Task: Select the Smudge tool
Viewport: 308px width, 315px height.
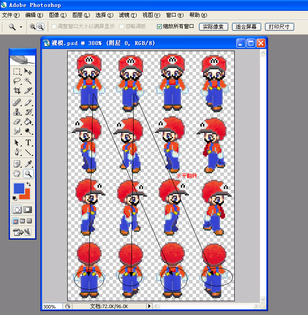Action: 17,131
